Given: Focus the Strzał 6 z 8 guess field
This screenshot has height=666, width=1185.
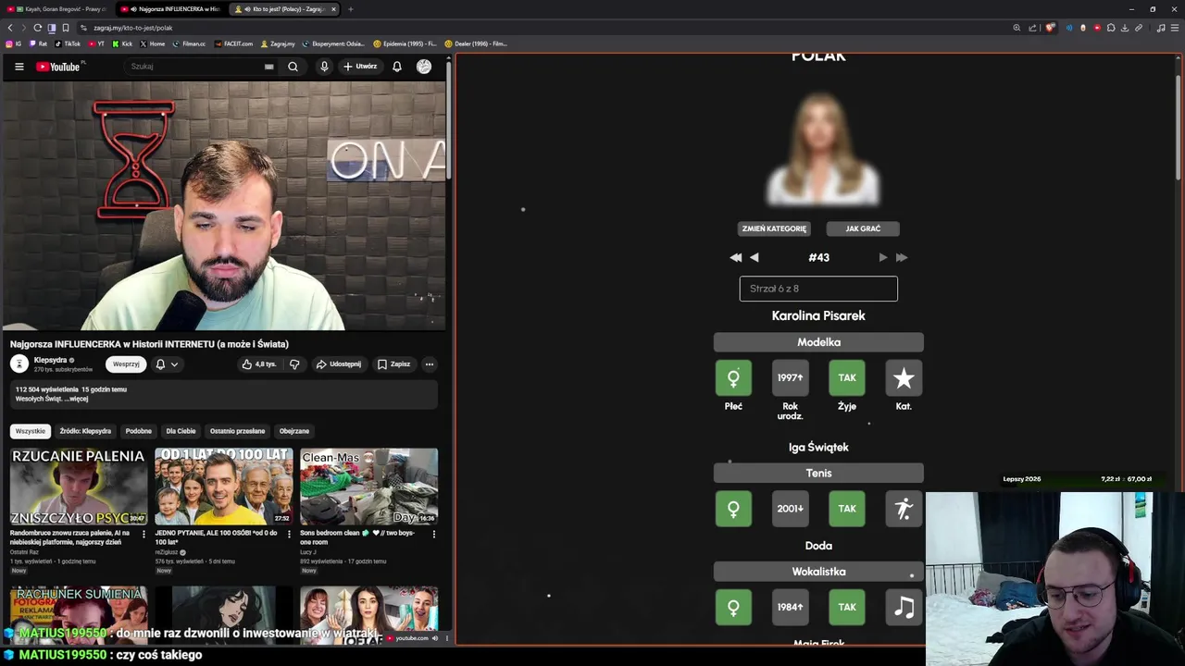Looking at the screenshot, I should tap(818, 289).
